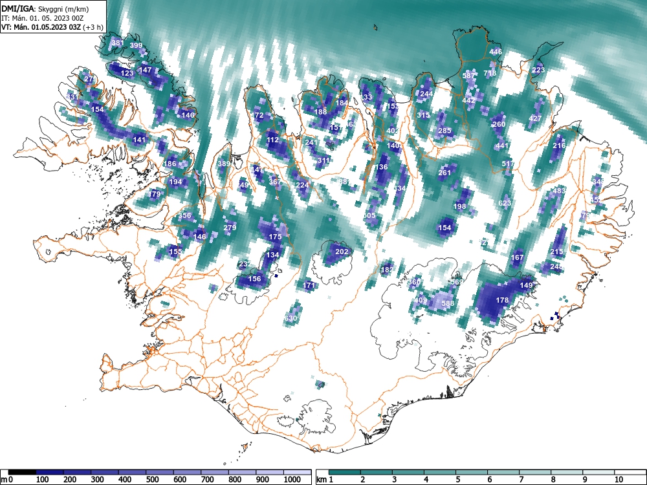Select the visibility number 311

pyautogui.click(x=323, y=160)
